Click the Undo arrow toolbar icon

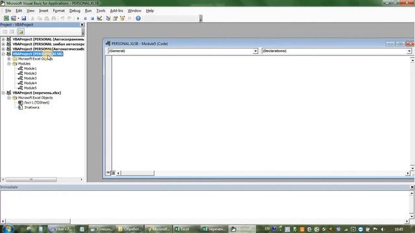(62, 18)
